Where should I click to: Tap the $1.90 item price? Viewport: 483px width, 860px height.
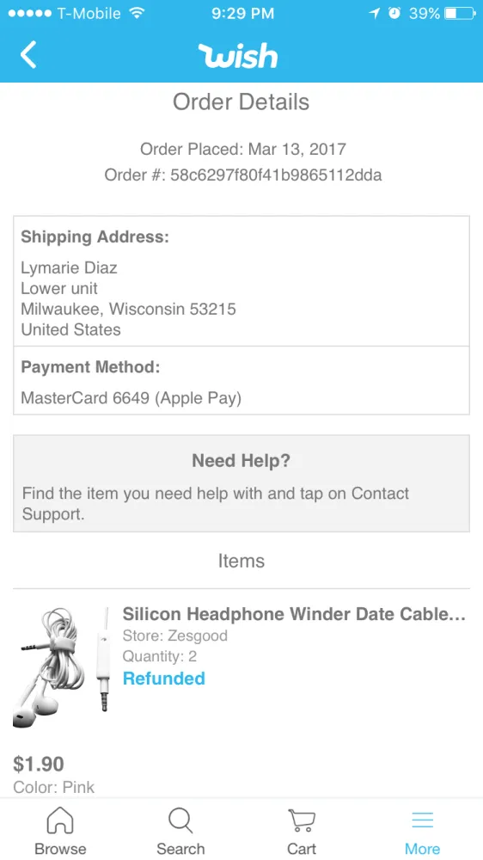pos(39,764)
